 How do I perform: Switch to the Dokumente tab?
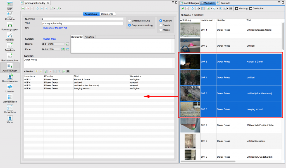click(x=107, y=14)
